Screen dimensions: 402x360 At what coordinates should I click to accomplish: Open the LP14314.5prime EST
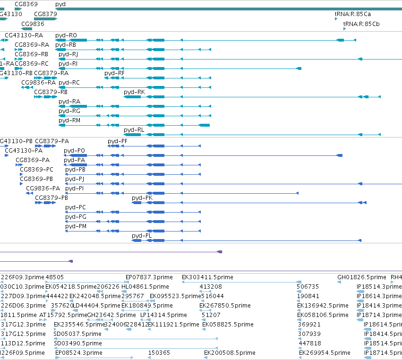[x=145, y=320]
